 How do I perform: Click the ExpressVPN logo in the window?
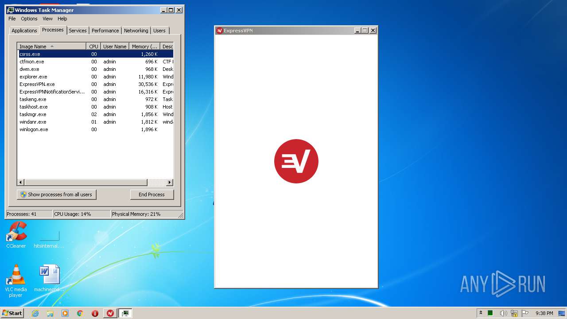click(296, 161)
